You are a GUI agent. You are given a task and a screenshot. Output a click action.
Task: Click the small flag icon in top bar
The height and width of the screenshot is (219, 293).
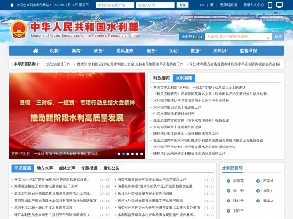pos(12,5)
